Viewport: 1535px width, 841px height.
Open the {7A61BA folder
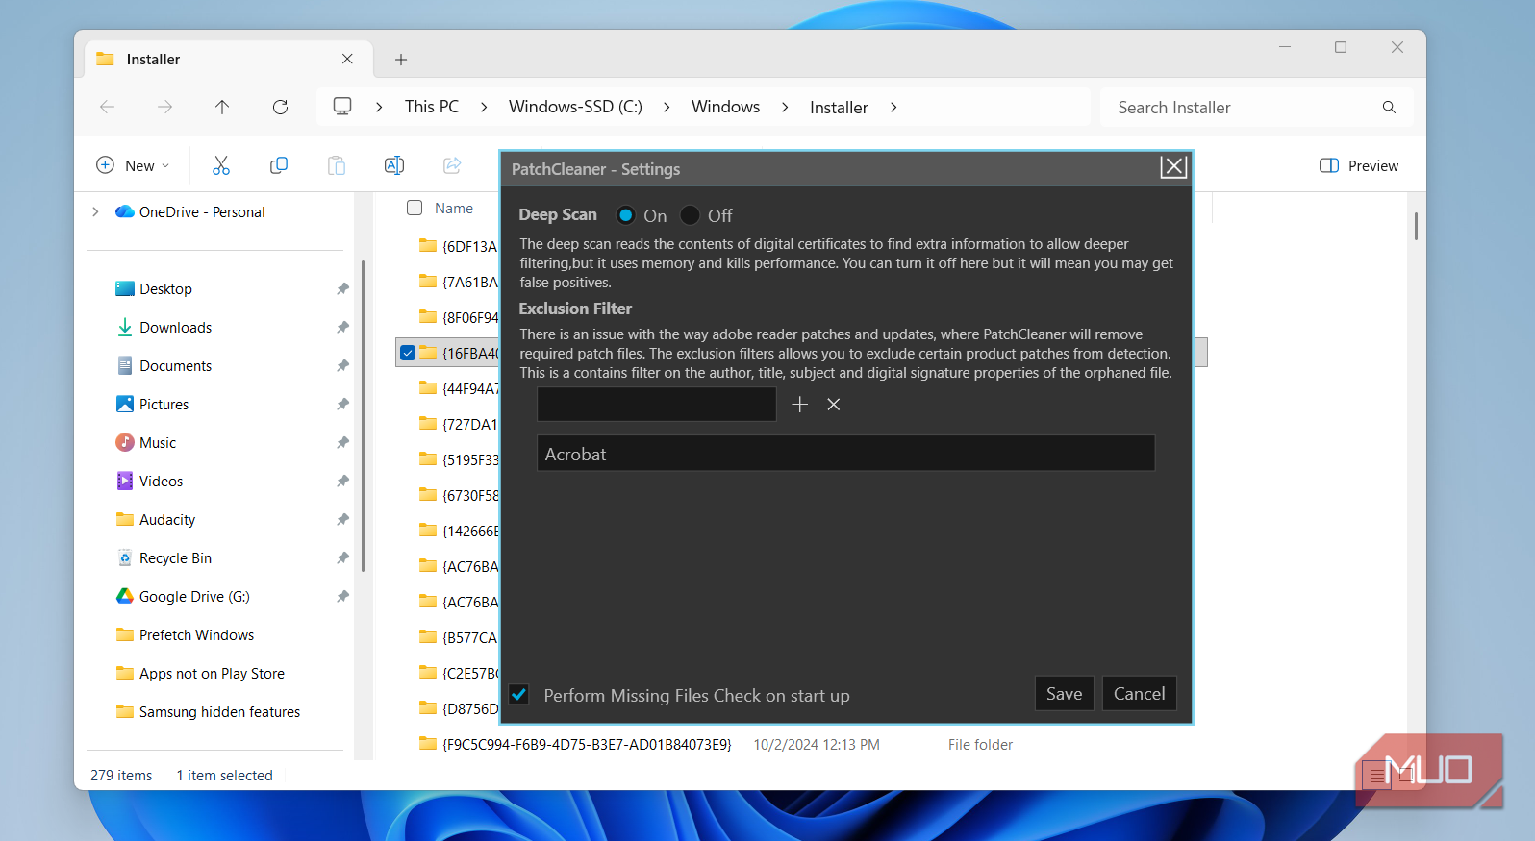pos(459,282)
